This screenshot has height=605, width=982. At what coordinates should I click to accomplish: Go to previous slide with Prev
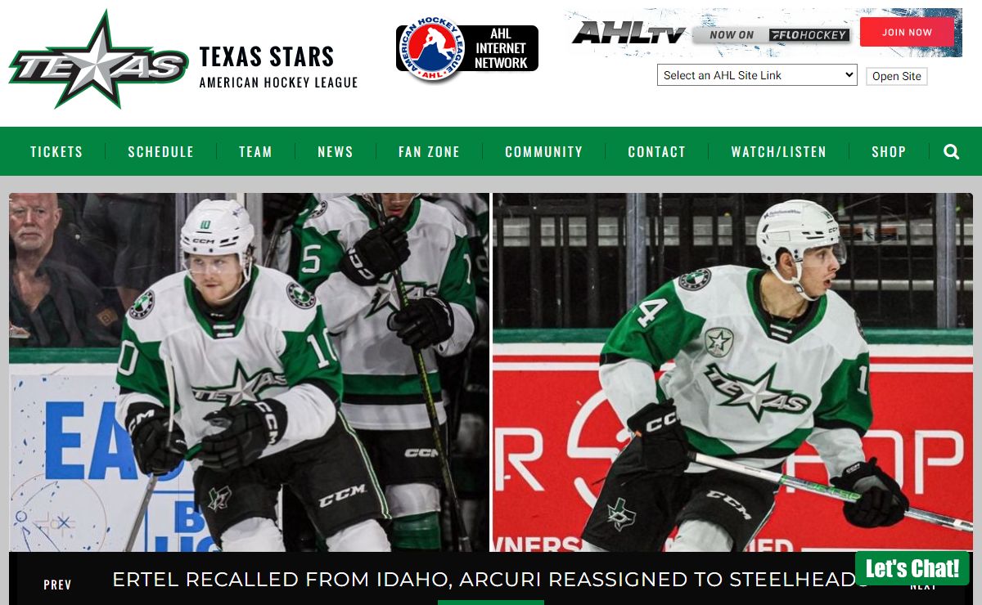[x=57, y=585]
